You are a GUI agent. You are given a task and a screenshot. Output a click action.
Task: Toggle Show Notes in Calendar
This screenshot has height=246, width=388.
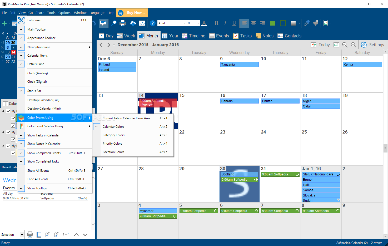(x=21, y=144)
